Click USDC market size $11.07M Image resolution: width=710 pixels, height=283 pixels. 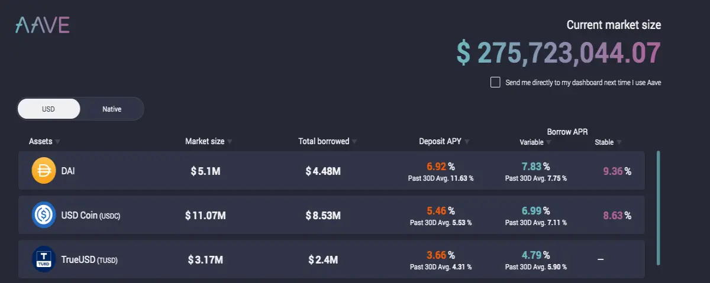click(x=205, y=216)
